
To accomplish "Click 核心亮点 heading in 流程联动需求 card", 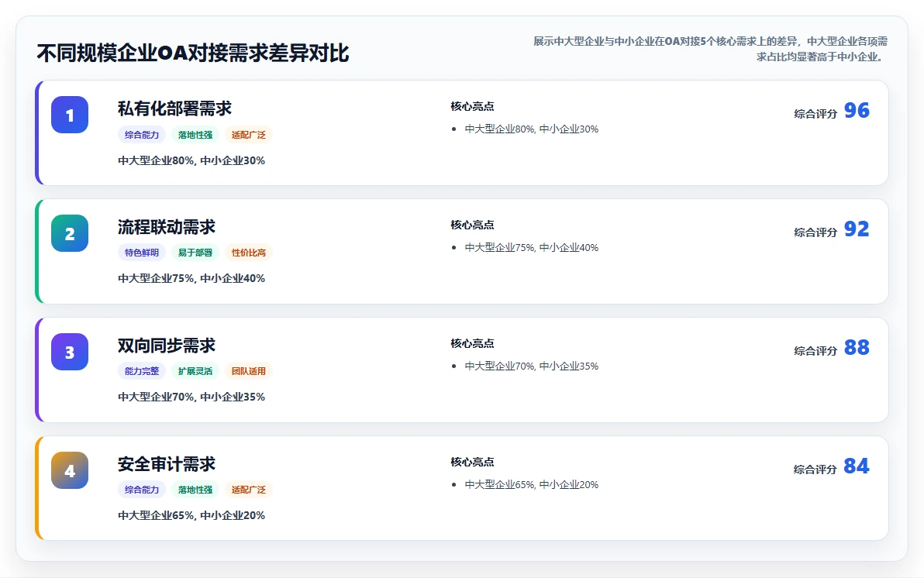I will point(472,225).
